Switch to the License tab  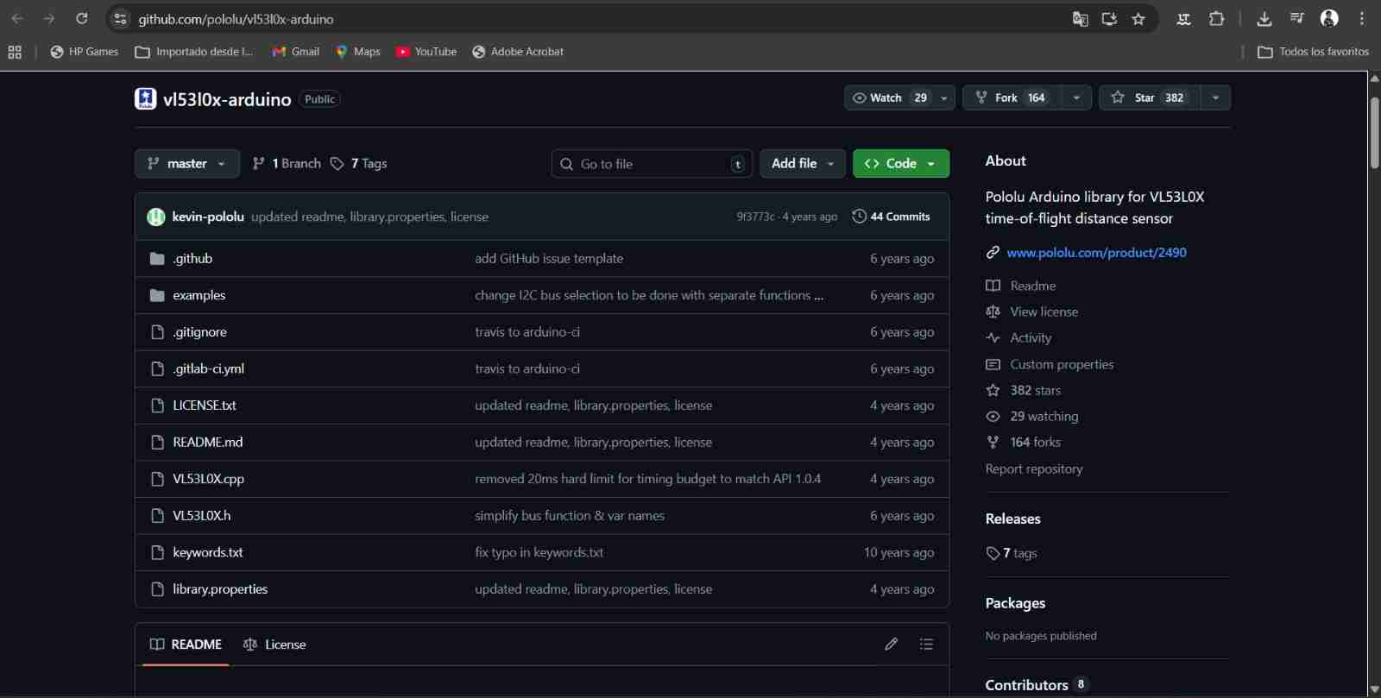[274, 644]
